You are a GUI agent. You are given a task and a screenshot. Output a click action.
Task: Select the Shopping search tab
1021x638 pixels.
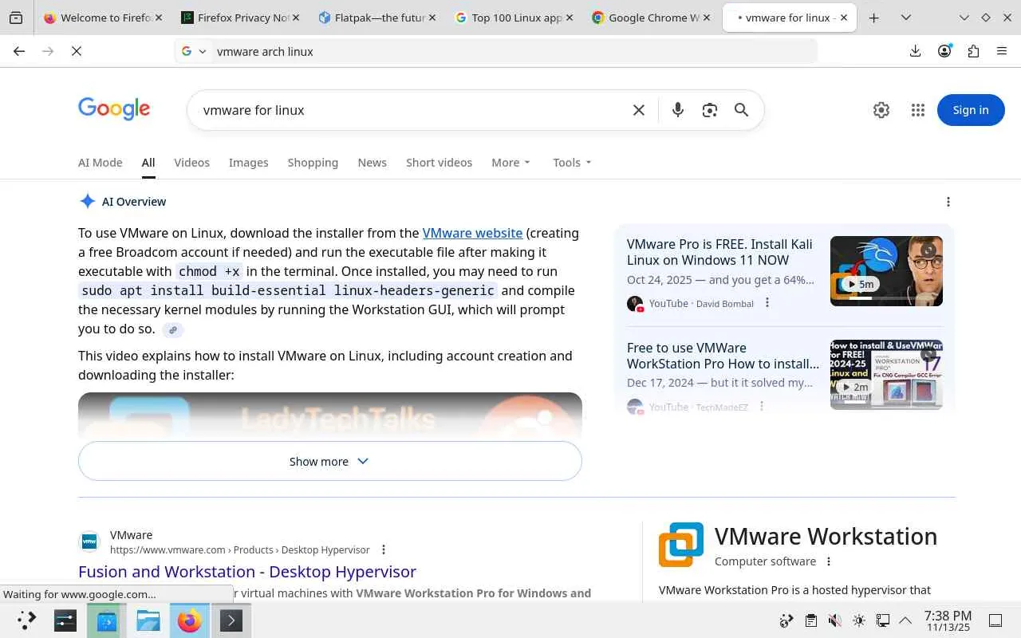click(x=313, y=163)
